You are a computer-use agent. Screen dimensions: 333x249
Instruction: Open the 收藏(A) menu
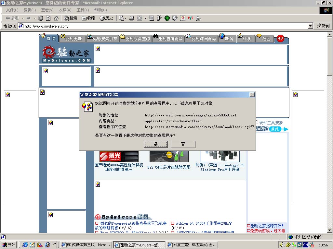pos(65,10)
